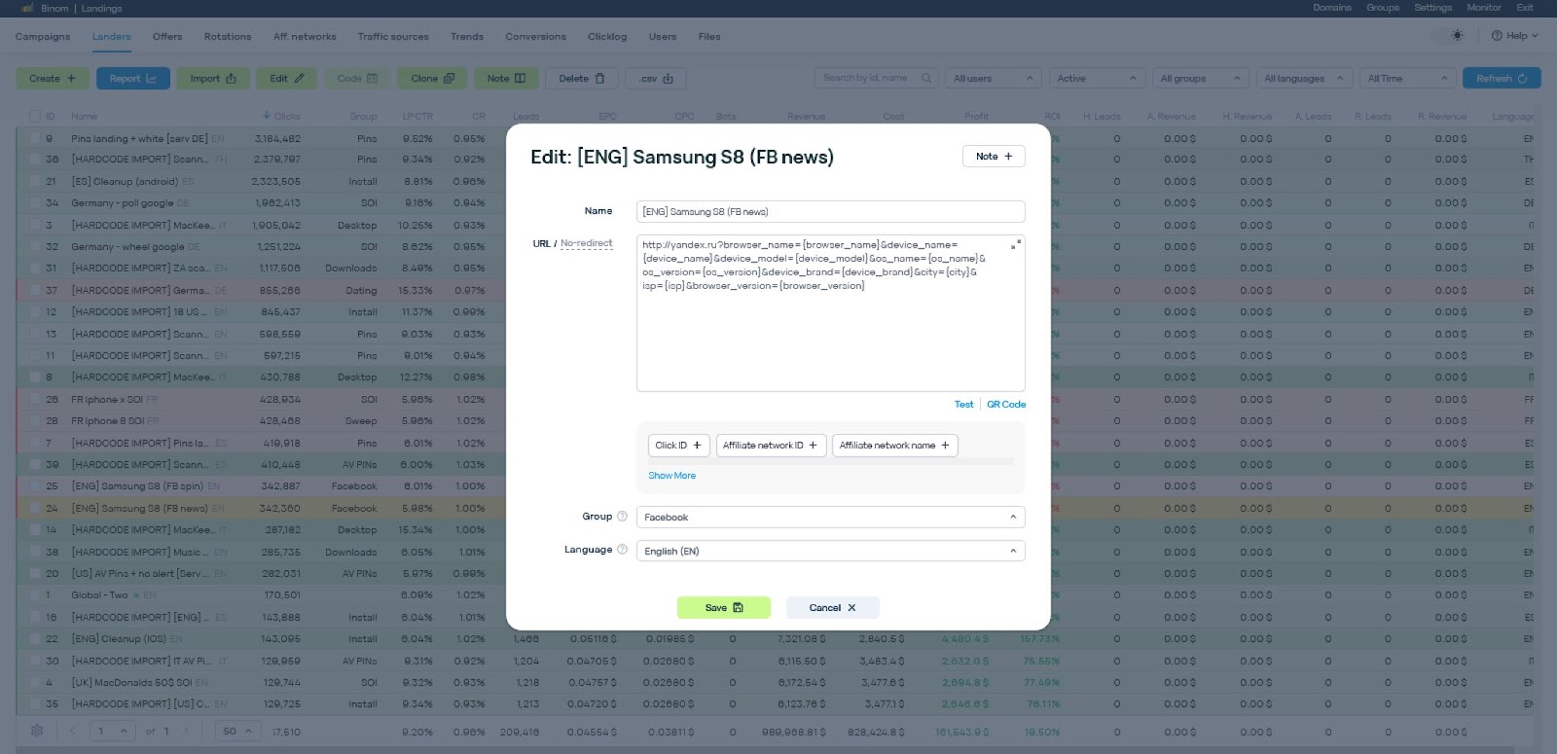
Task: Open table settings gear icon
Action: point(37,731)
